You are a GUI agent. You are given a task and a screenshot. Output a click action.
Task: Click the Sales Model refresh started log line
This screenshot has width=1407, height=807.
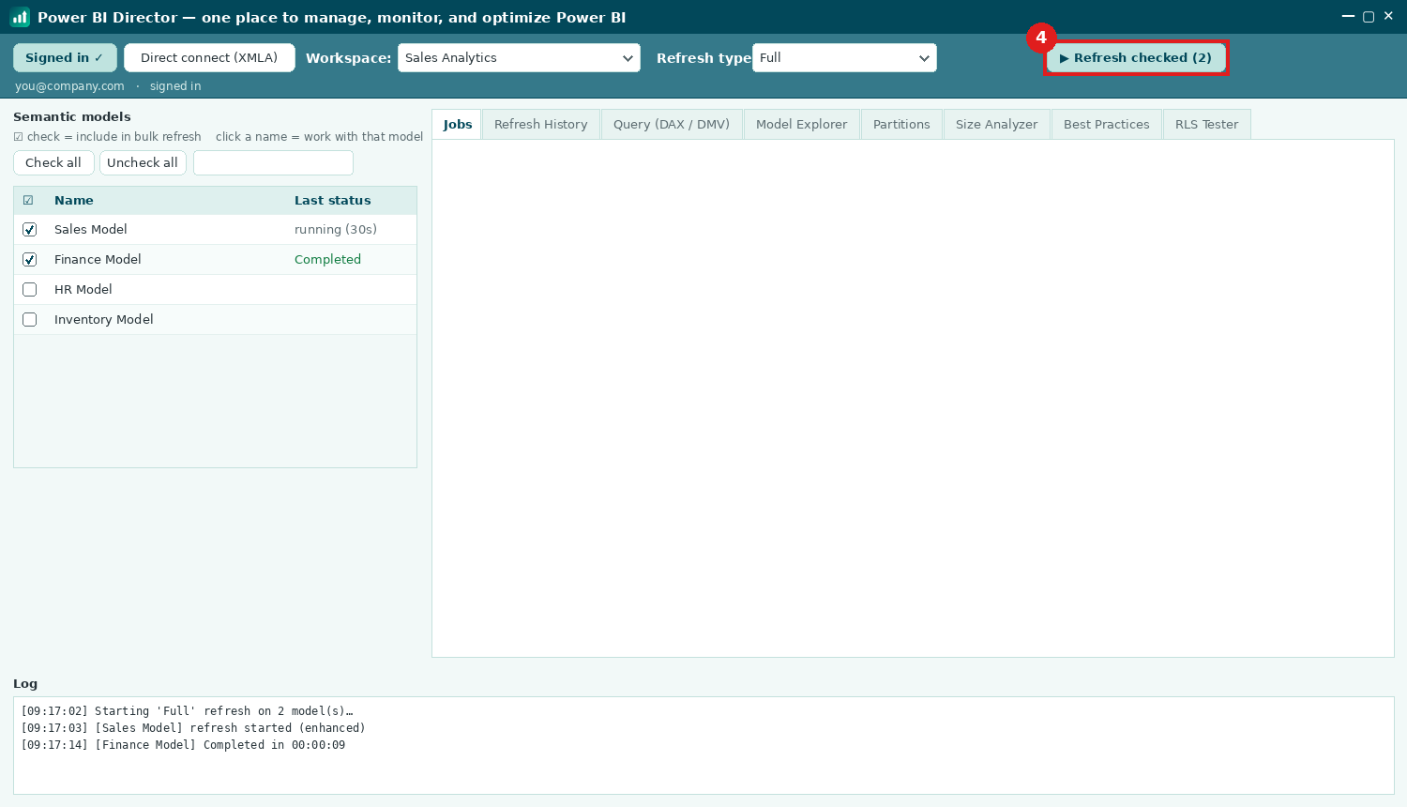(x=193, y=728)
